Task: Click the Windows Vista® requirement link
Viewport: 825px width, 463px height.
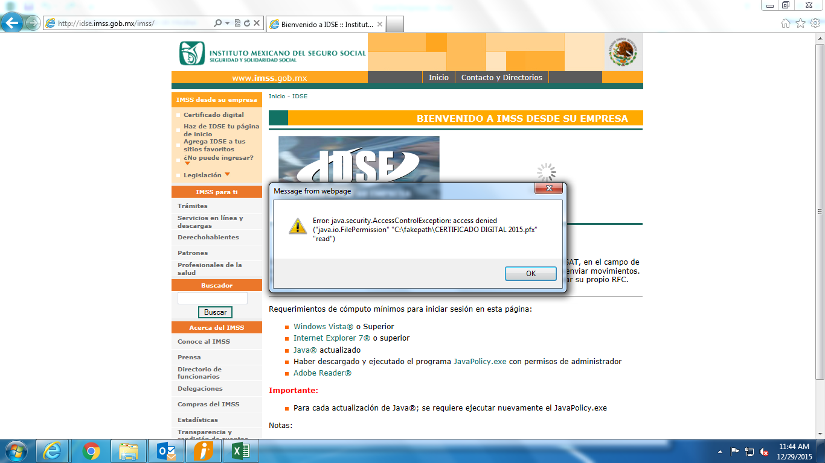Action: (x=324, y=326)
